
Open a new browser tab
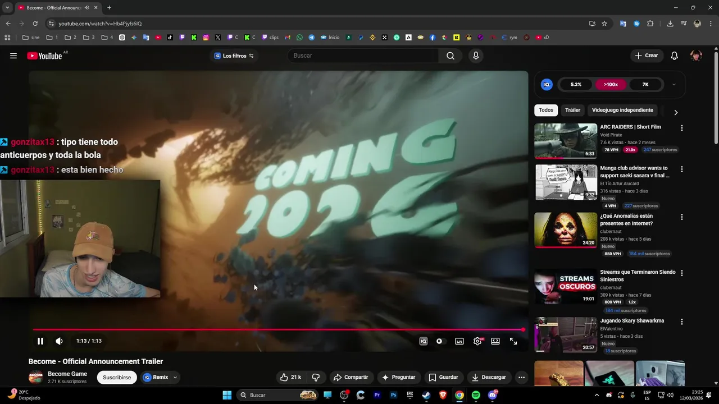tap(109, 8)
